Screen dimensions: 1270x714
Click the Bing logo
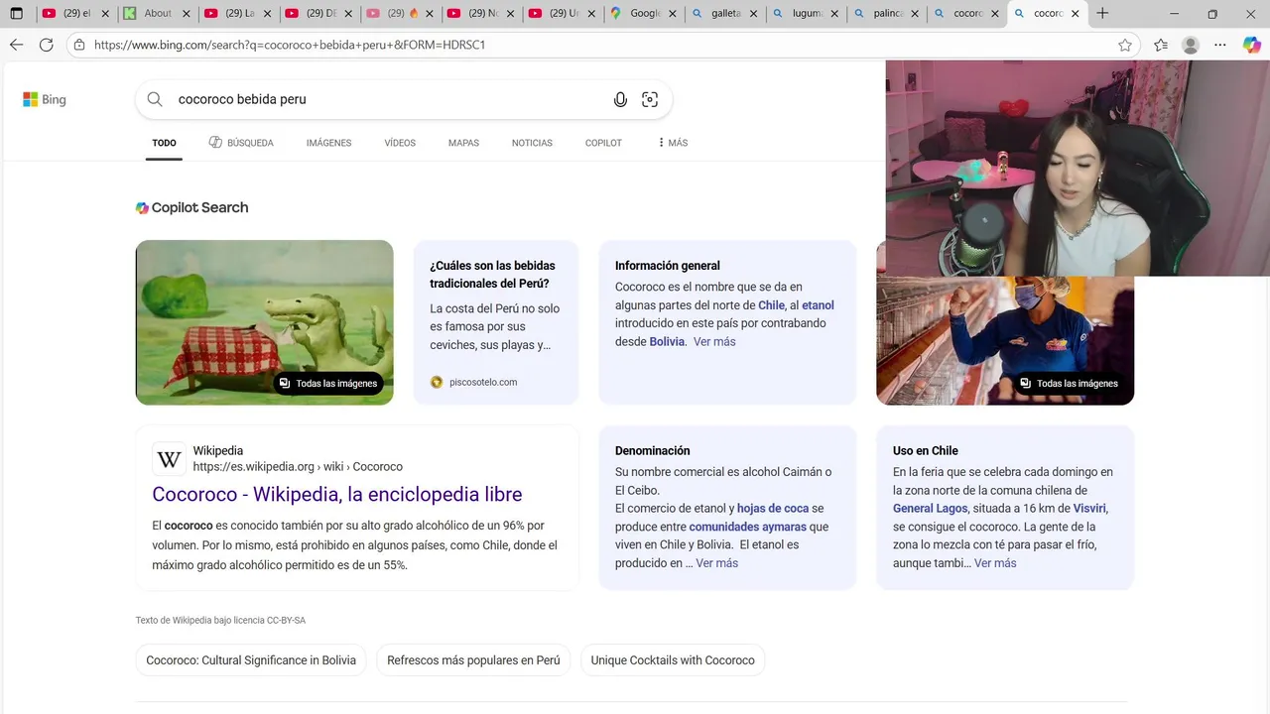pyautogui.click(x=45, y=99)
